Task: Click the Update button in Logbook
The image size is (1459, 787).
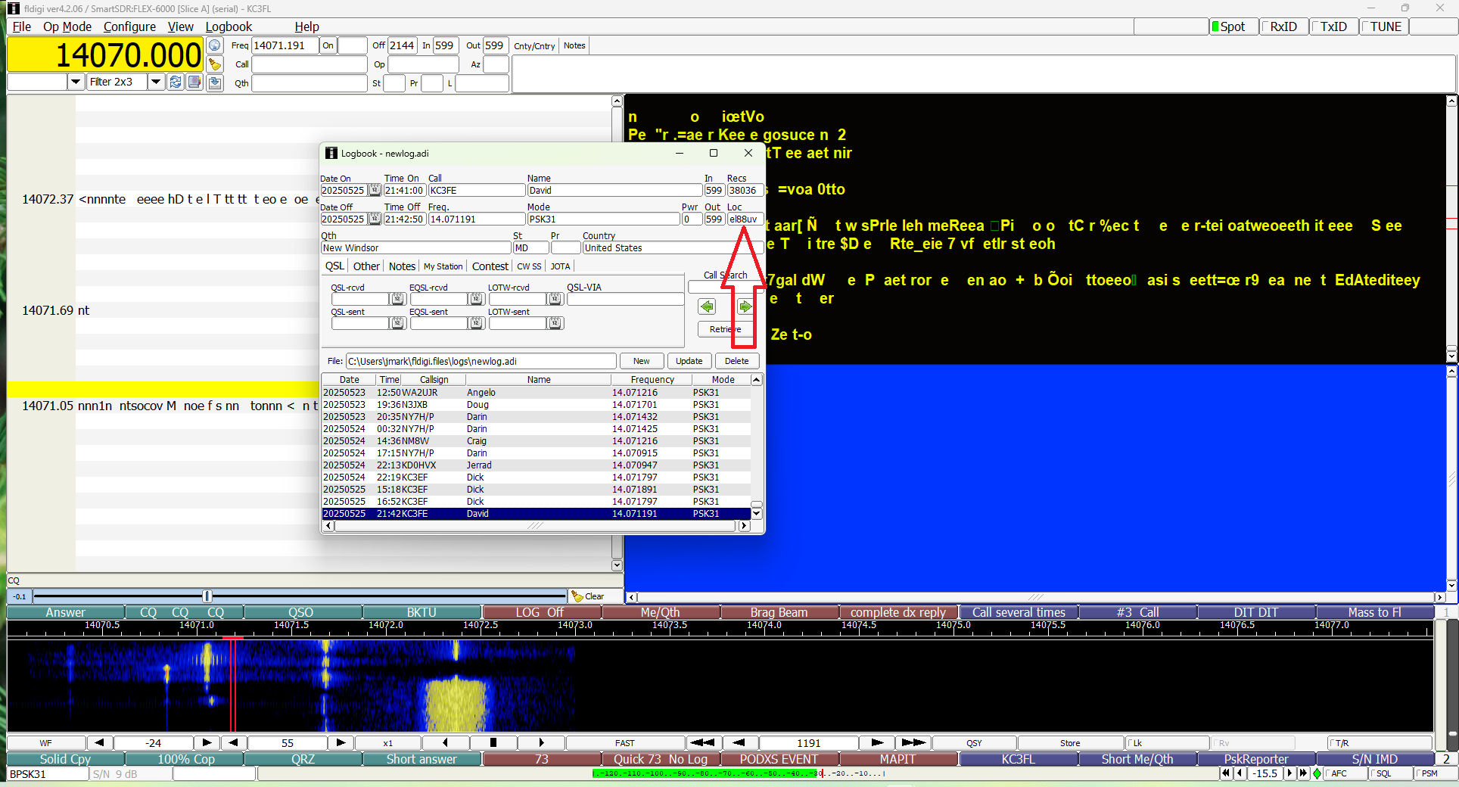Action: click(689, 361)
